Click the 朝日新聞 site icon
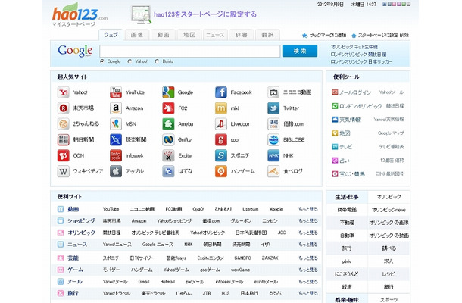The width and height of the screenshot is (462, 303). (63, 139)
